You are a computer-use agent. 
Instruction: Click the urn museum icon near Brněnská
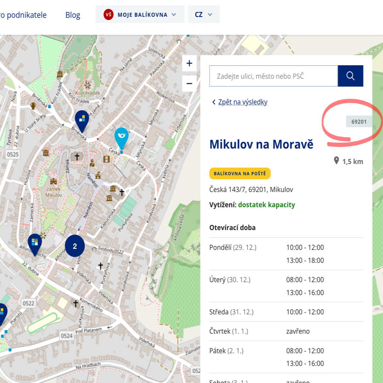pyautogui.click(x=33, y=106)
